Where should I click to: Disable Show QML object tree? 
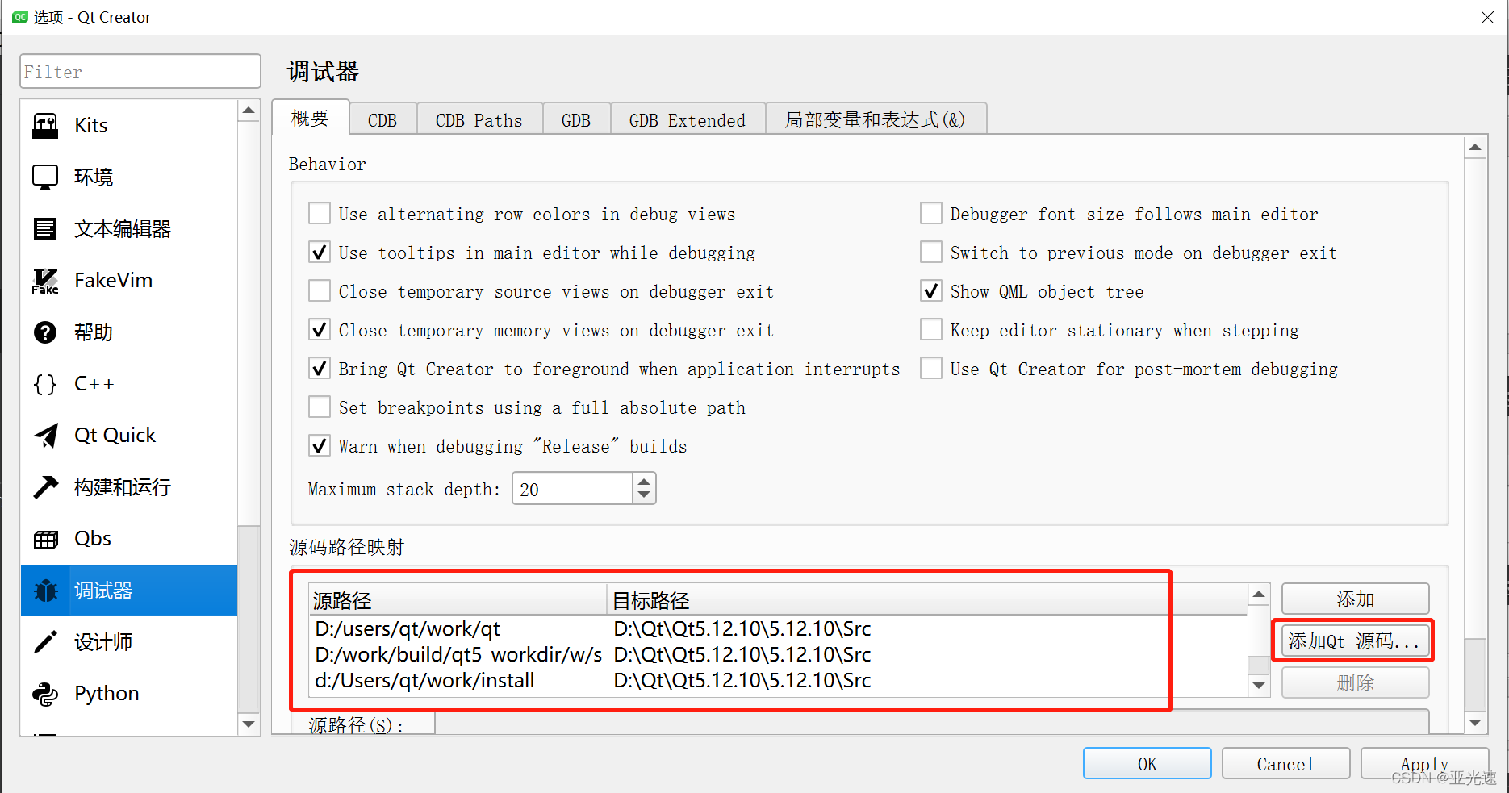click(x=931, y=290)
